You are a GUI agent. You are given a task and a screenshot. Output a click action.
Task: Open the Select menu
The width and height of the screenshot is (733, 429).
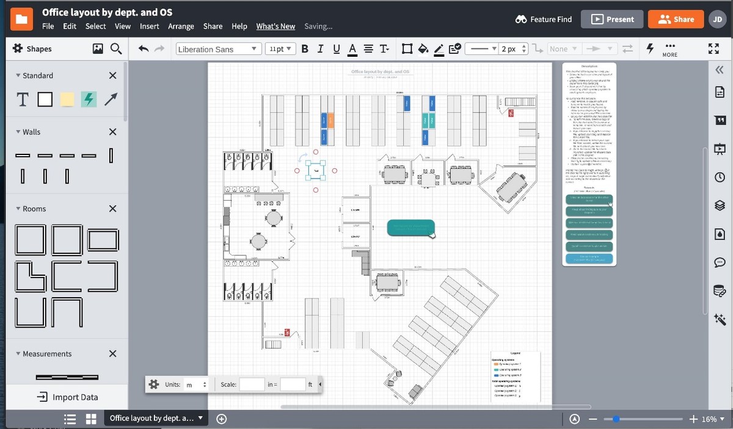tap(95, 26)
